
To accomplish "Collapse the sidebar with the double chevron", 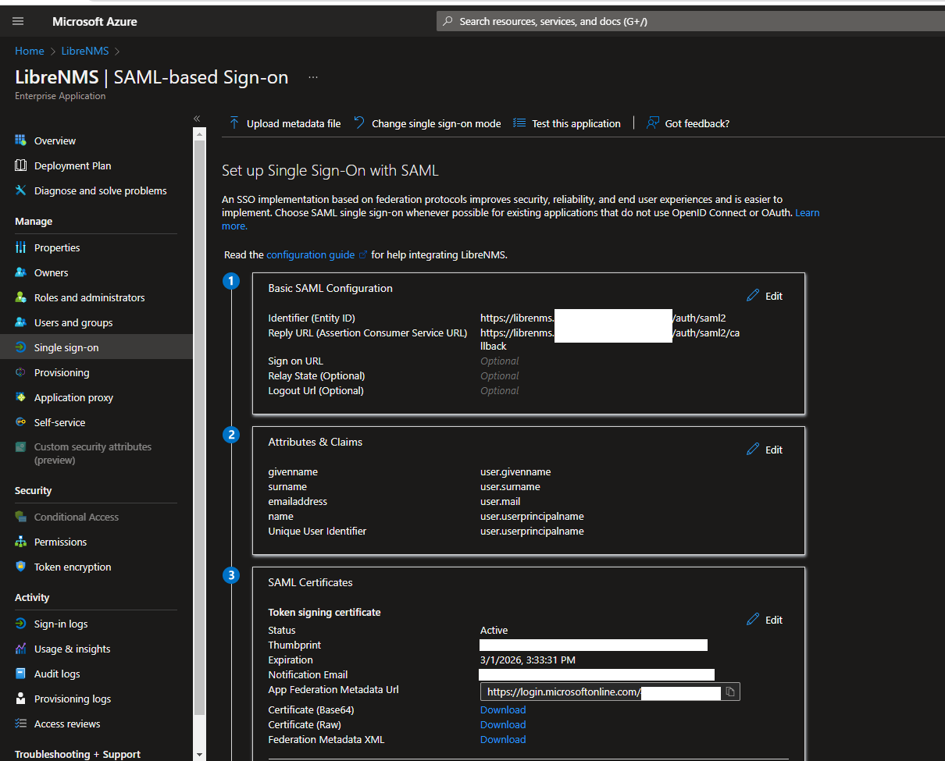I will coord(197,119).
